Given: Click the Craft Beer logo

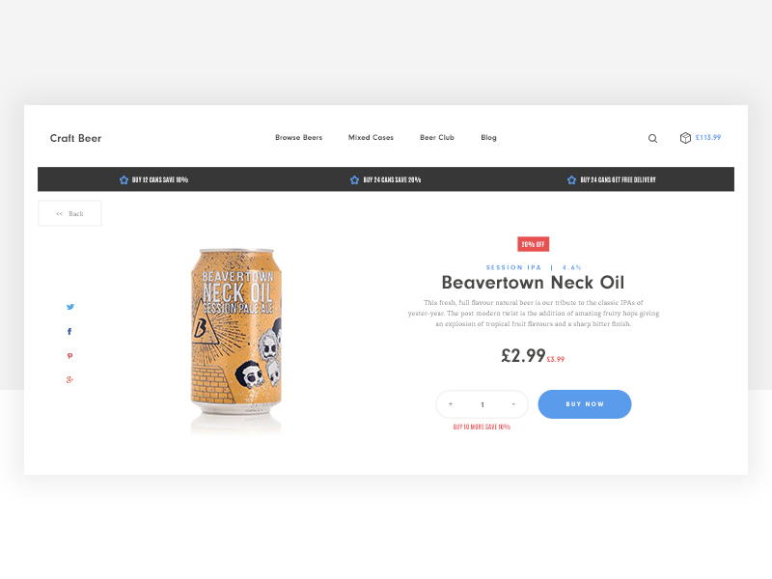Looking at the screenshot, I should pos(75,138).
